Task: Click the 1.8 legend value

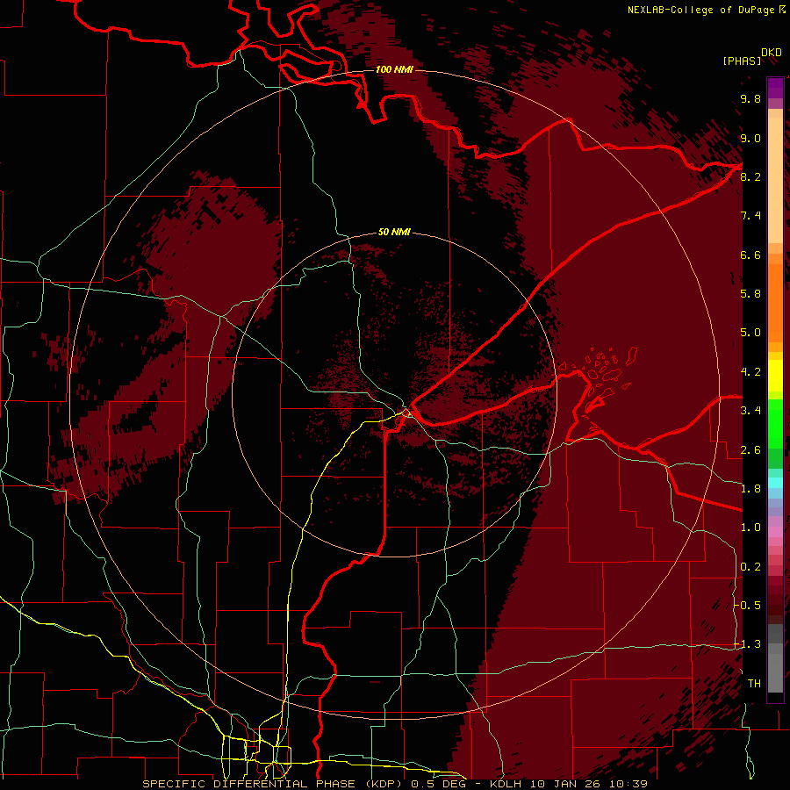Action: pos(750,488)
